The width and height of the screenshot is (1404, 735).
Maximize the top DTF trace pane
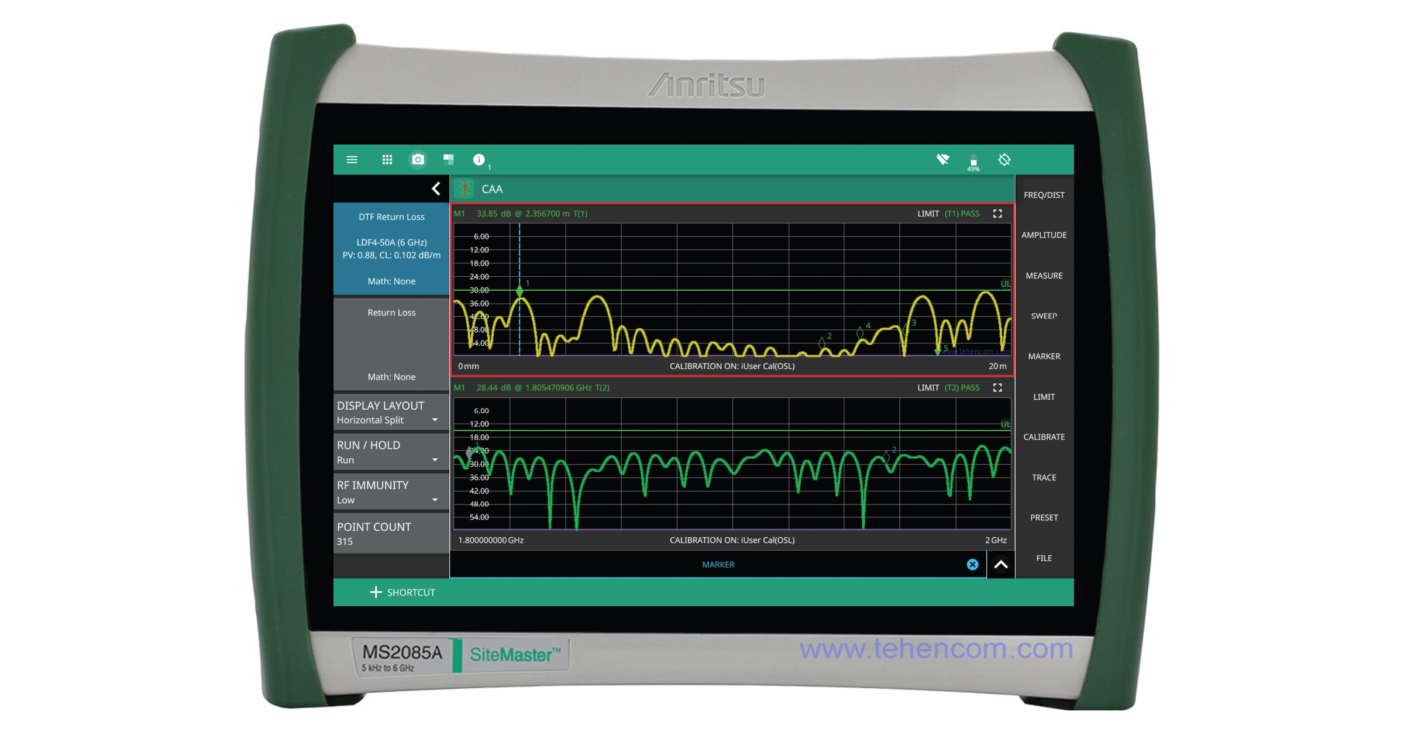point(997,214)
